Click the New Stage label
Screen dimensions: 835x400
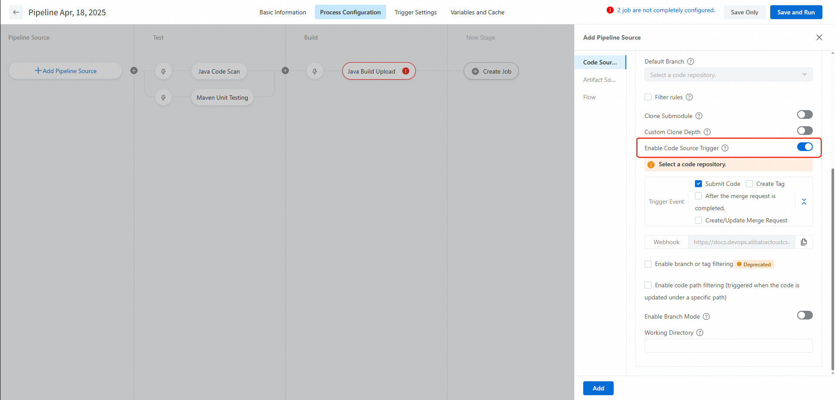481,37
